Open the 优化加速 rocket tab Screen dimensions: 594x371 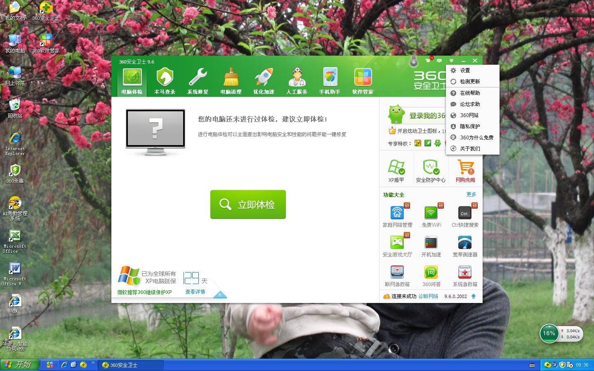click(264, 81)
